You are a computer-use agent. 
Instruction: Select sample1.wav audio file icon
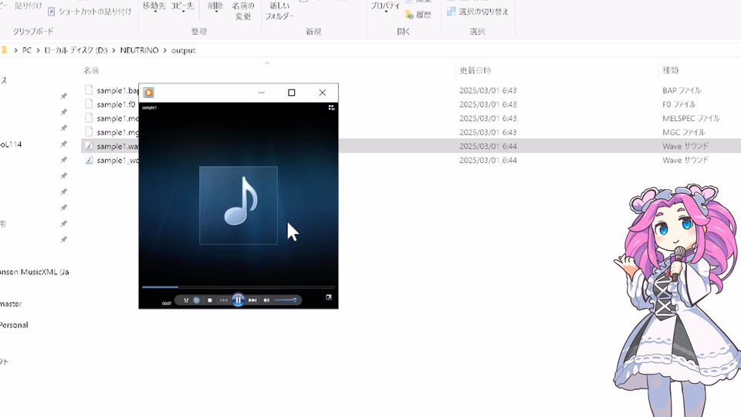(x=89, y=146)
